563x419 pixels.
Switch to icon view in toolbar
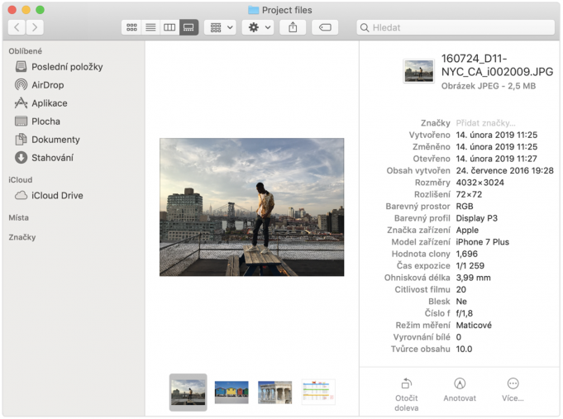click(x=131, y=27)
